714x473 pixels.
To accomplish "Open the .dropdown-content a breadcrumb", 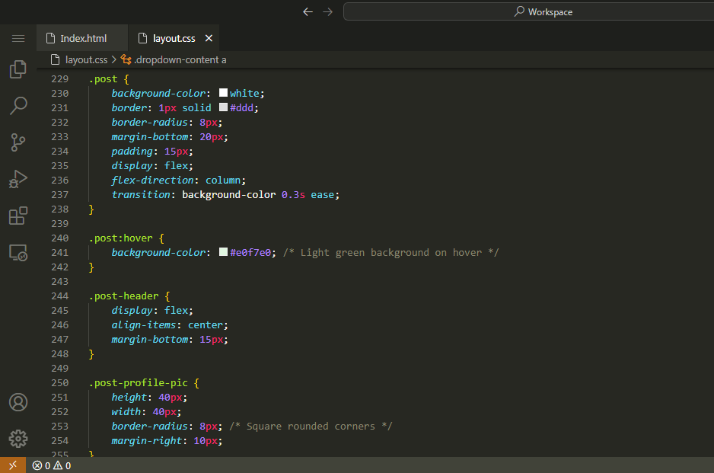I will click(180, 59).
